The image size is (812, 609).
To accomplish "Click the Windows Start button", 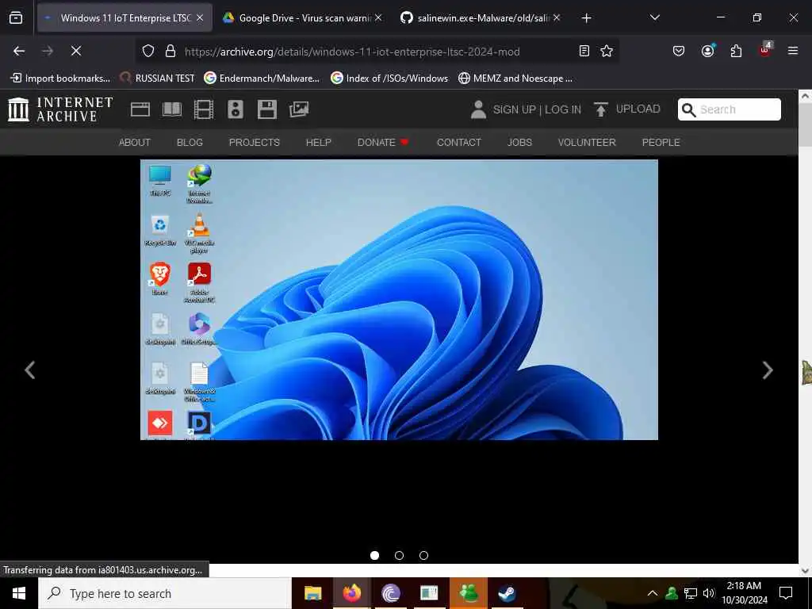I will point(19,593).
